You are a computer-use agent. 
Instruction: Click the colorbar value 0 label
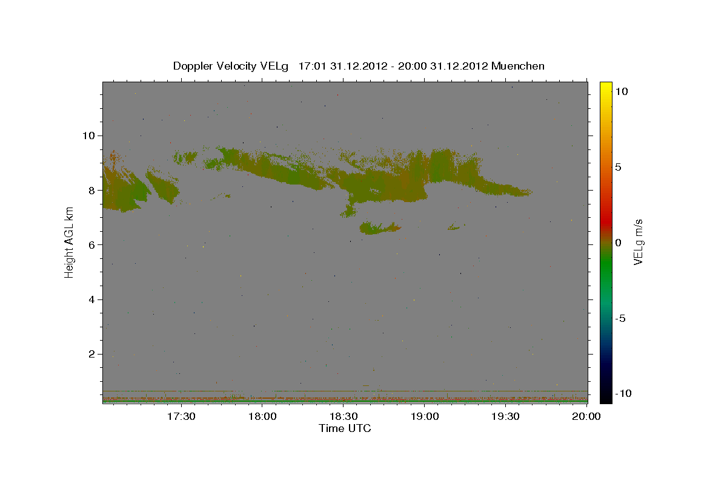coord(618,243)
